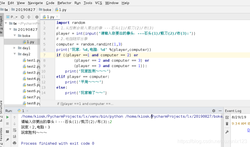Click the 'import random' line in editor
The height and width of the screenshot is (147, 250).
coord(71,23)
